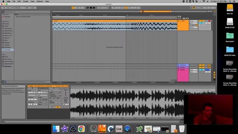The image size is (238, 134).
Task: Toggle the MIDI Map mode button
Action: point(202,8)
